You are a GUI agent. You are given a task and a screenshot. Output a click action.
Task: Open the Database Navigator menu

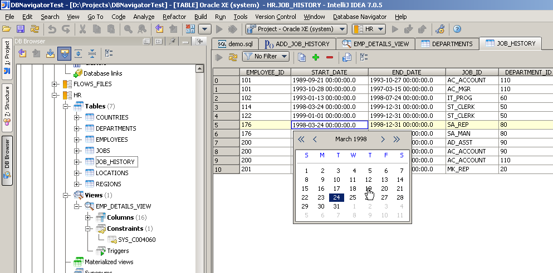point(360,17)
